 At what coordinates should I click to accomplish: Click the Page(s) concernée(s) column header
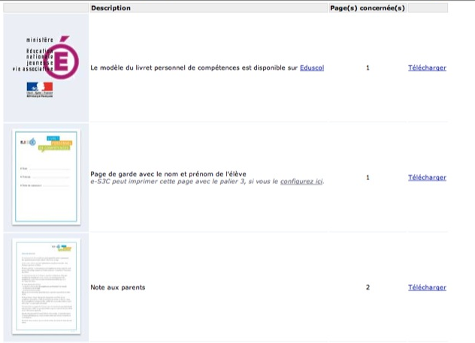(367, 8)
